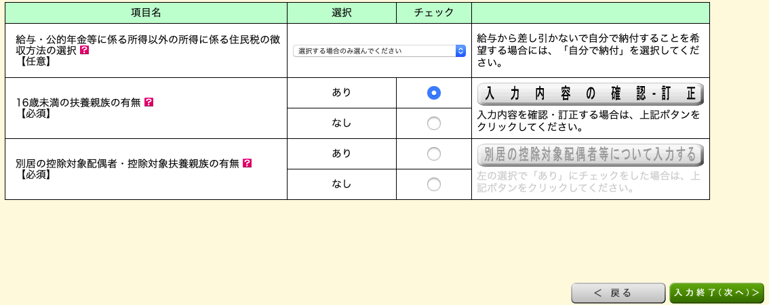Select あり radio for 16歳未満の扶養親族

(433, 93)
